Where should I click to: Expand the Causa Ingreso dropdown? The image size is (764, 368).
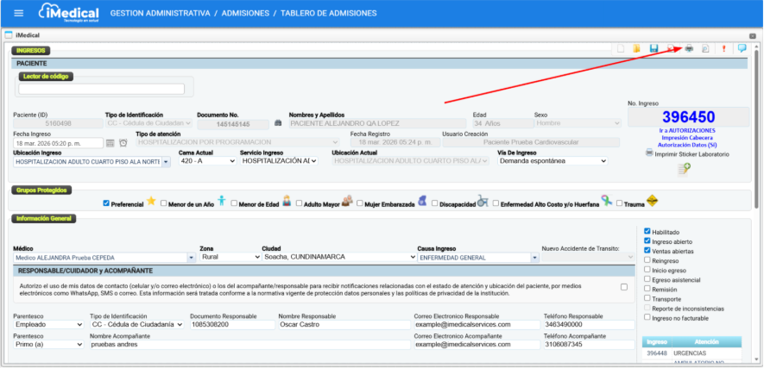pos(473,257)
